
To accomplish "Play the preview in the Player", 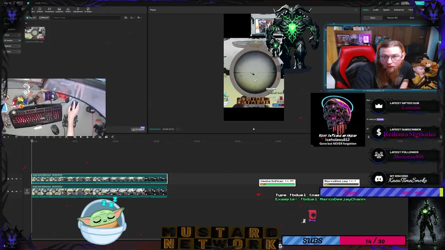I will [x=254, y=129].
